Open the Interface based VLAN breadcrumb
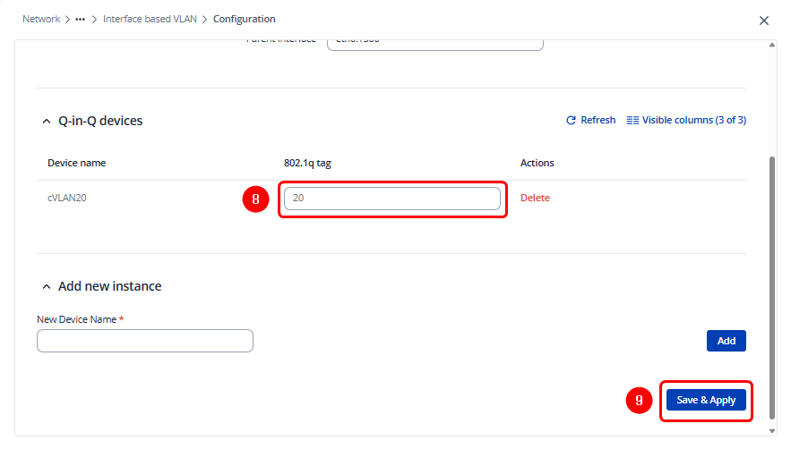Image resolution: width=791 pixels, height=449 pixels. point(150,19)
